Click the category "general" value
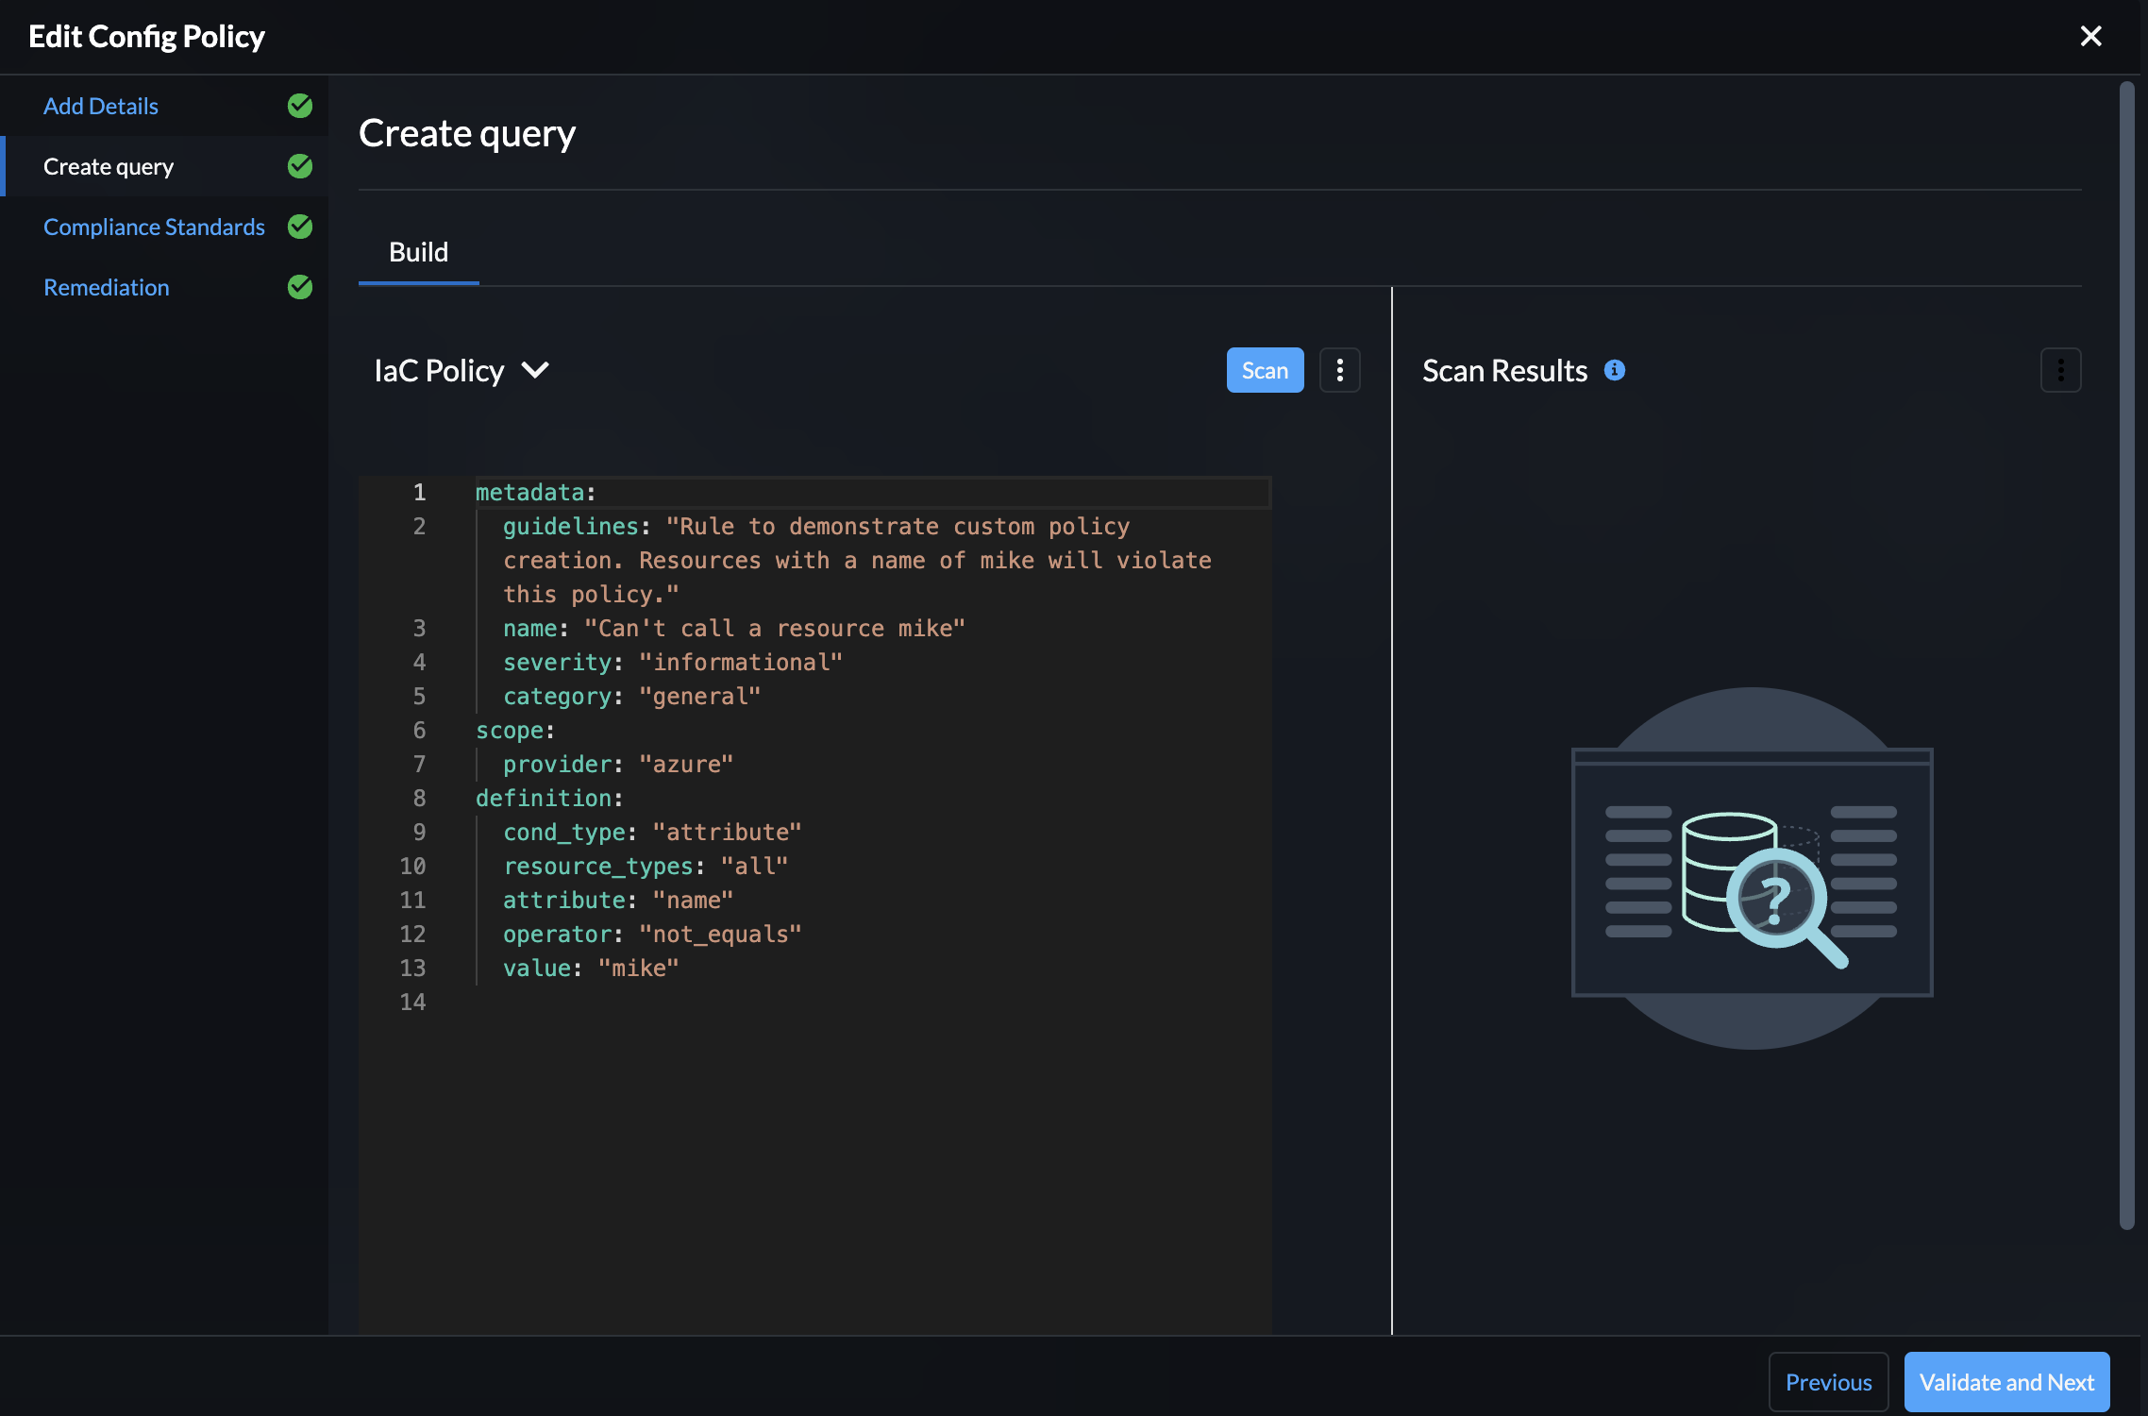 pyautogui.click(x=700, y=697)
